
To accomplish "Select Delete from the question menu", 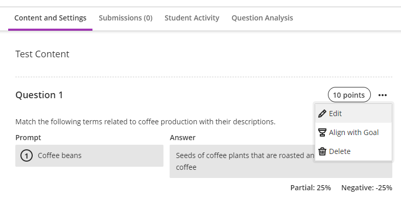I will (353, 151).
